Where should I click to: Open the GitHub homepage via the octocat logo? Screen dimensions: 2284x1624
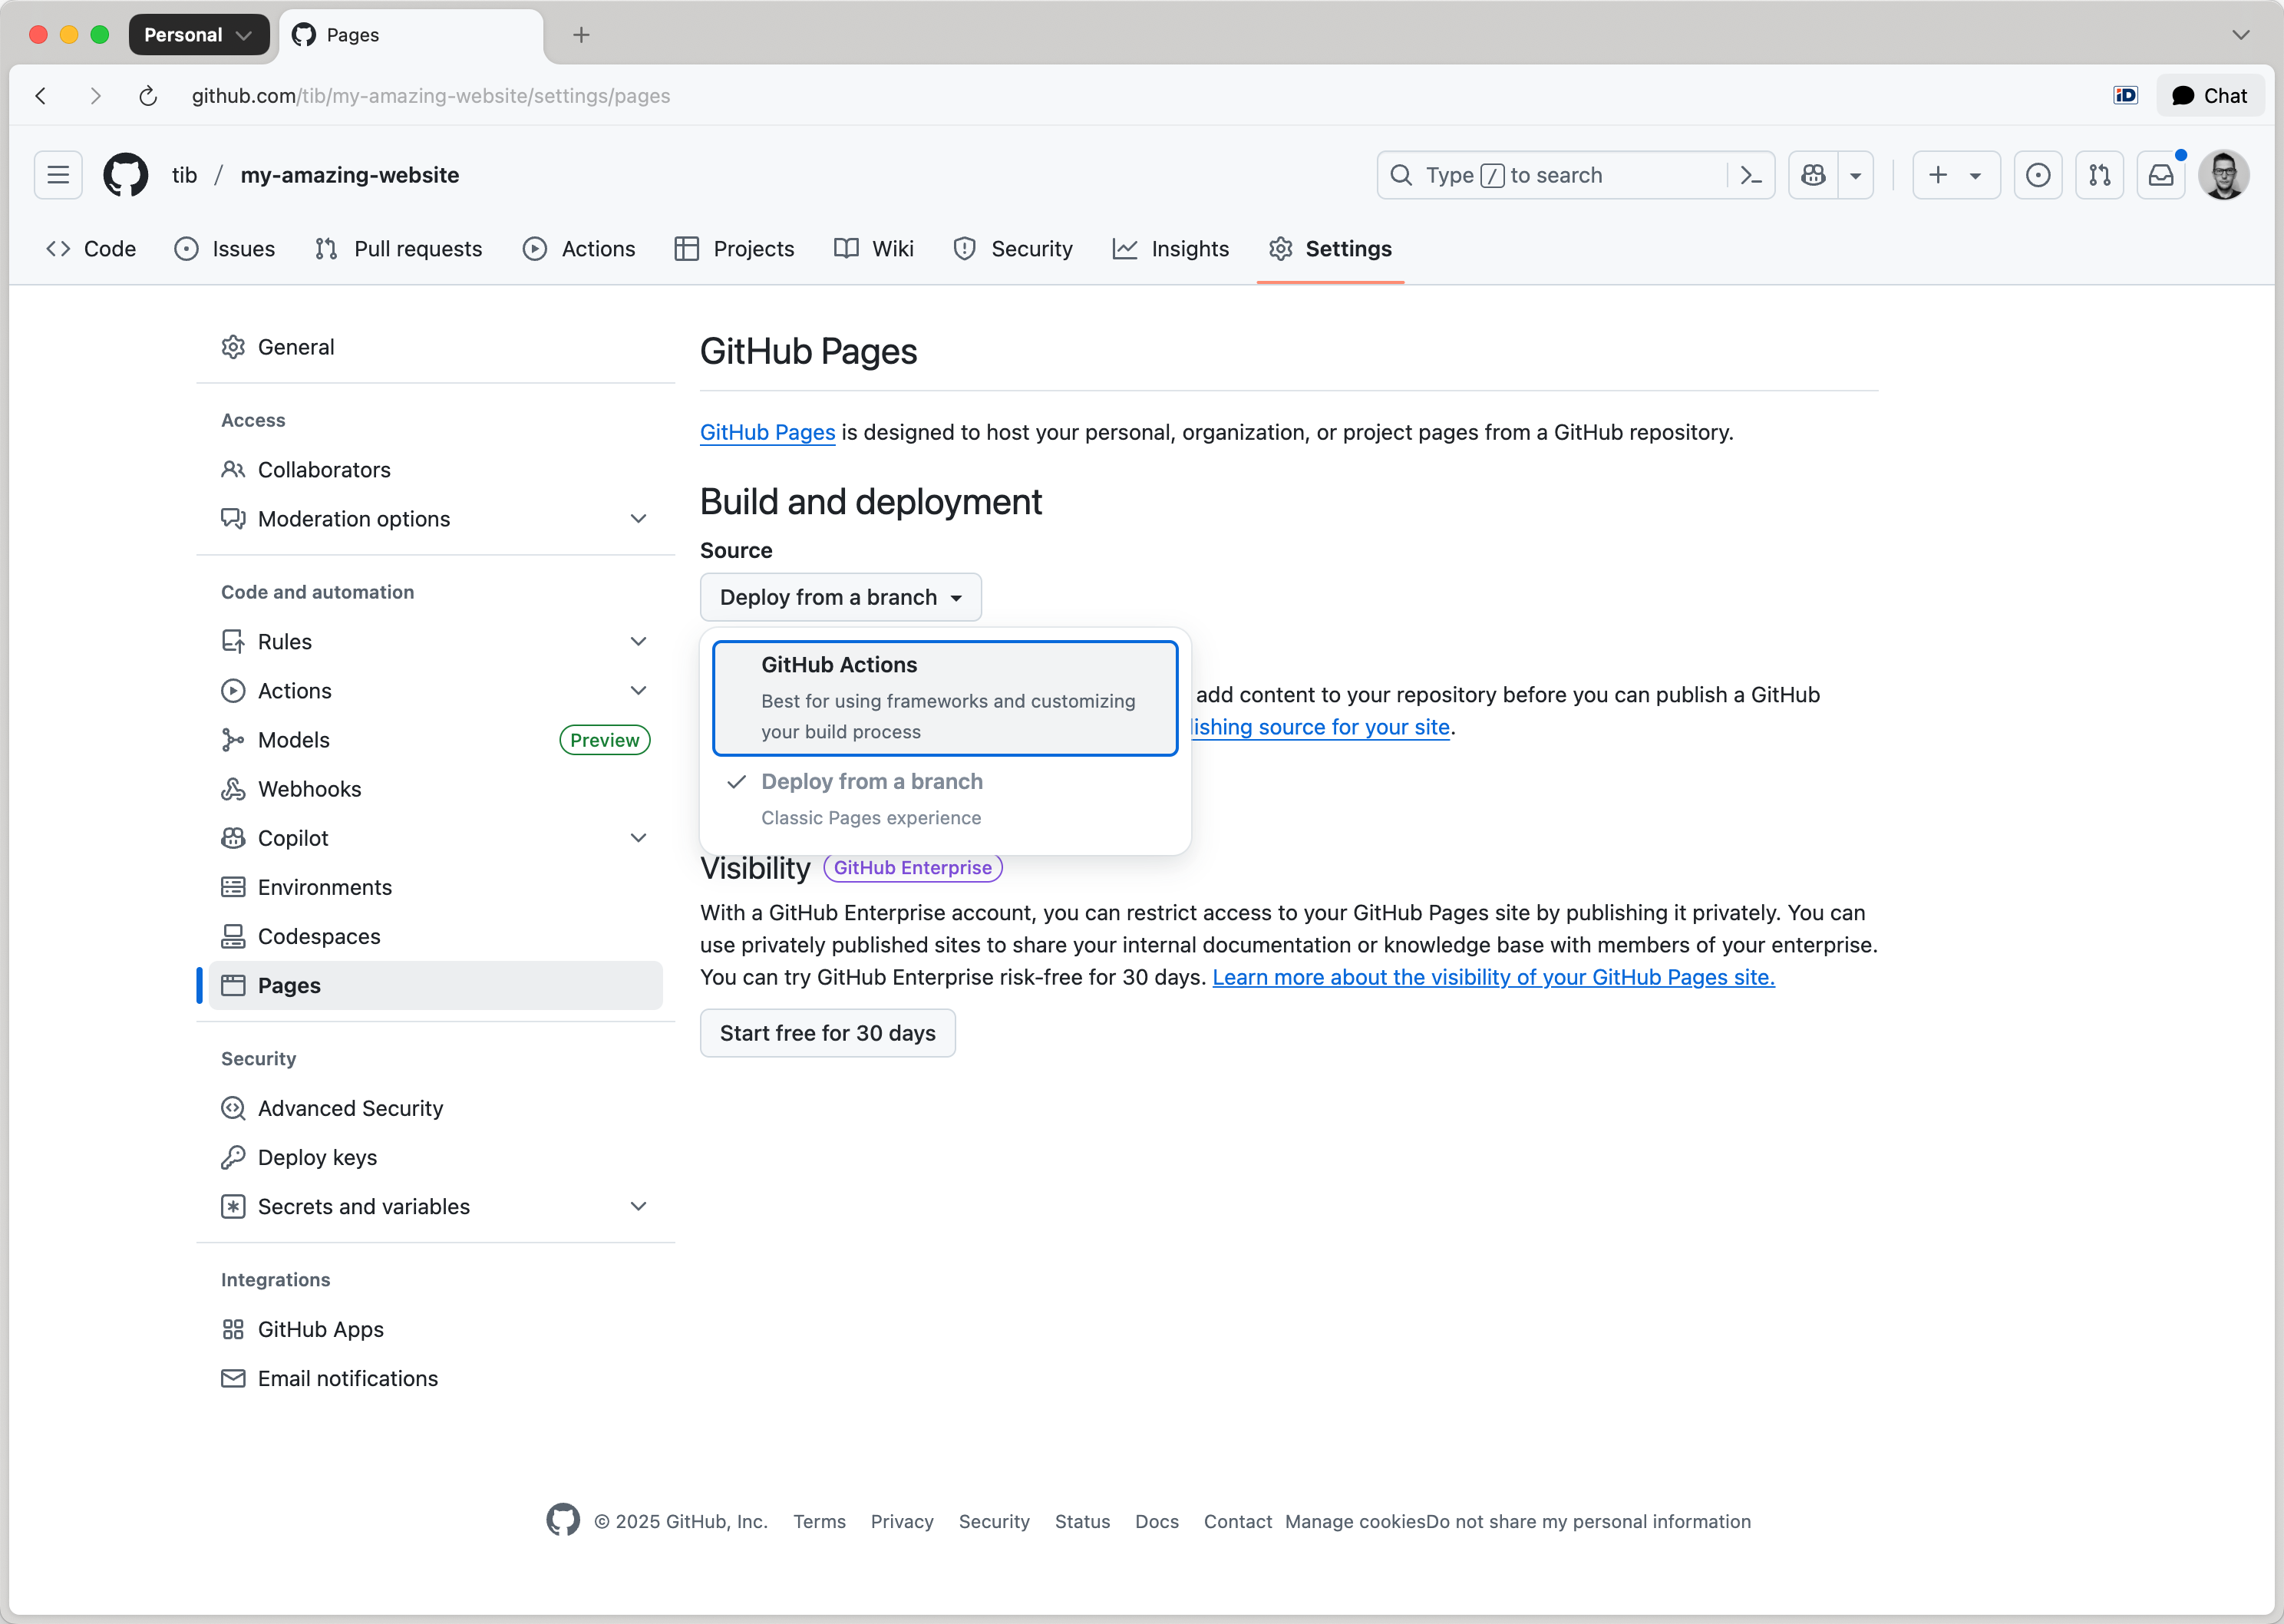[x=125, y=174]
